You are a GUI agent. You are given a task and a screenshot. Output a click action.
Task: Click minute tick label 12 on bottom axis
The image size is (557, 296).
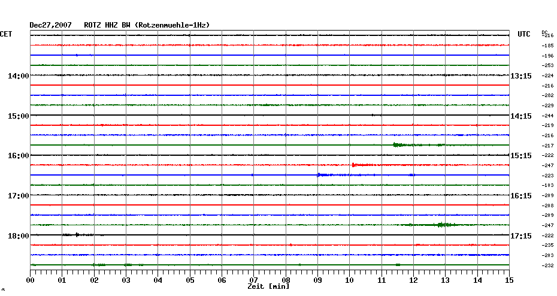point(413,280)
